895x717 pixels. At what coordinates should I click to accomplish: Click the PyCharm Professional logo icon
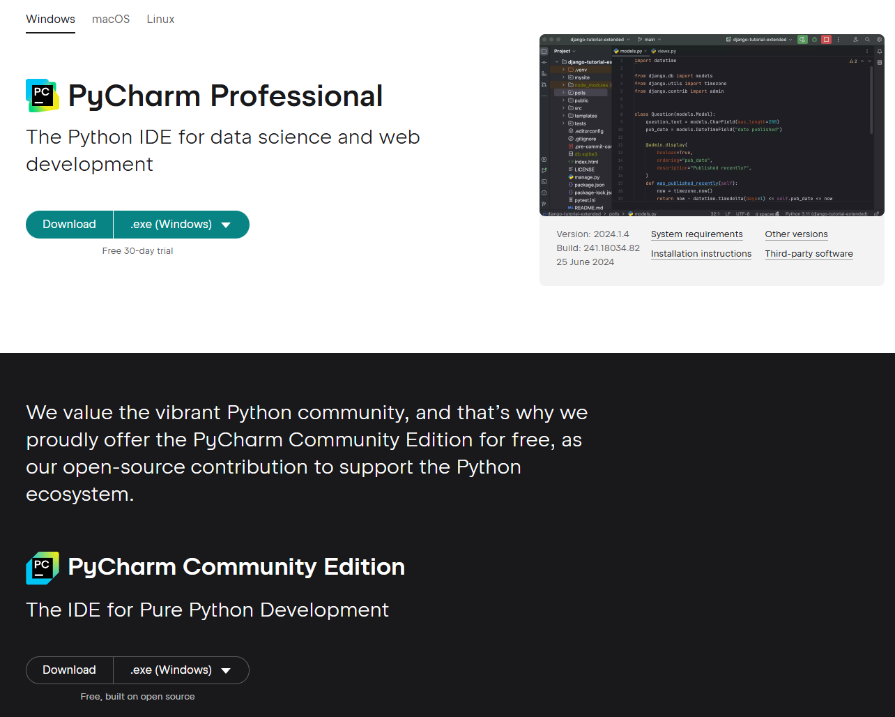(x=42, y=96)
